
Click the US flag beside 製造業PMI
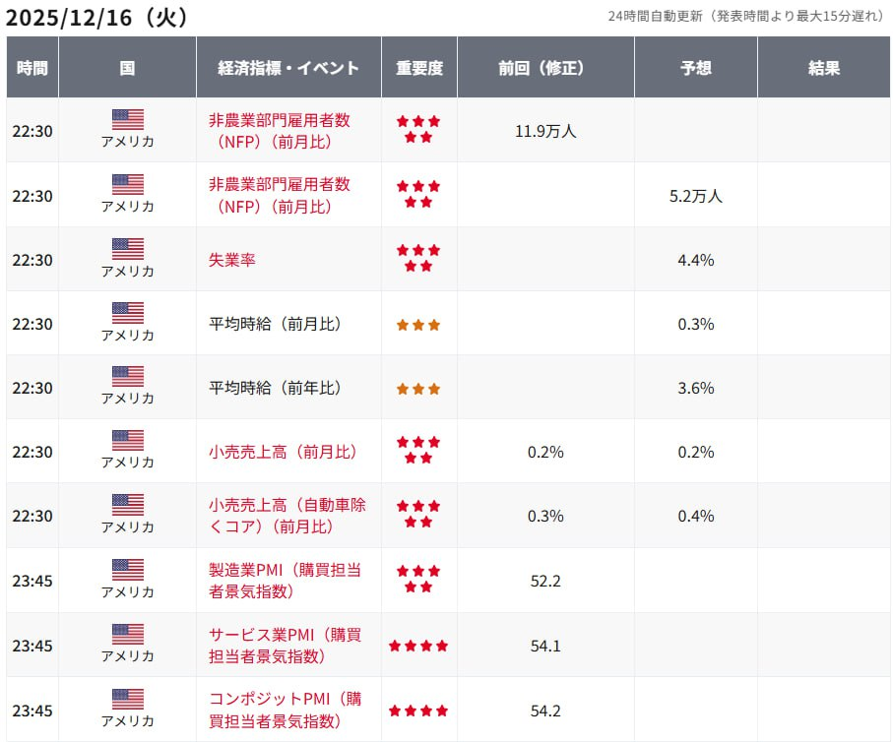pos(127,569)
